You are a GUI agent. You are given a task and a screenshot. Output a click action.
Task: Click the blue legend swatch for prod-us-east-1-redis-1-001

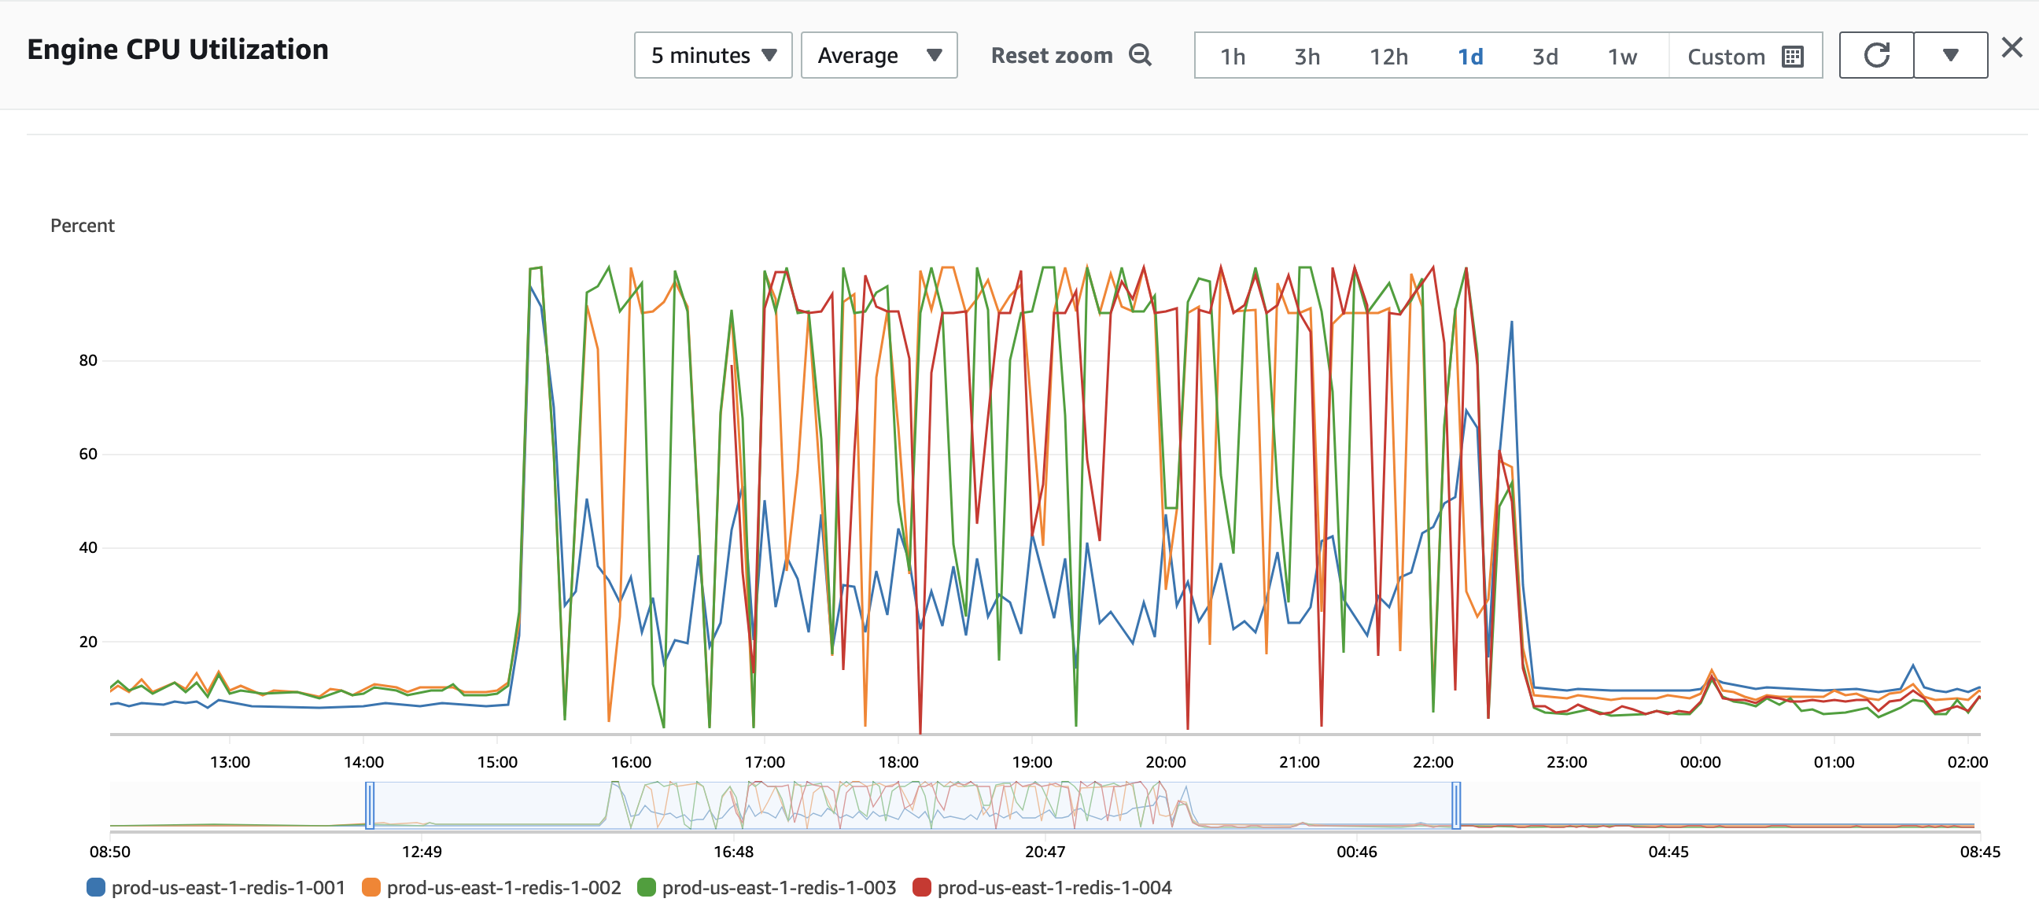point(94,888)
